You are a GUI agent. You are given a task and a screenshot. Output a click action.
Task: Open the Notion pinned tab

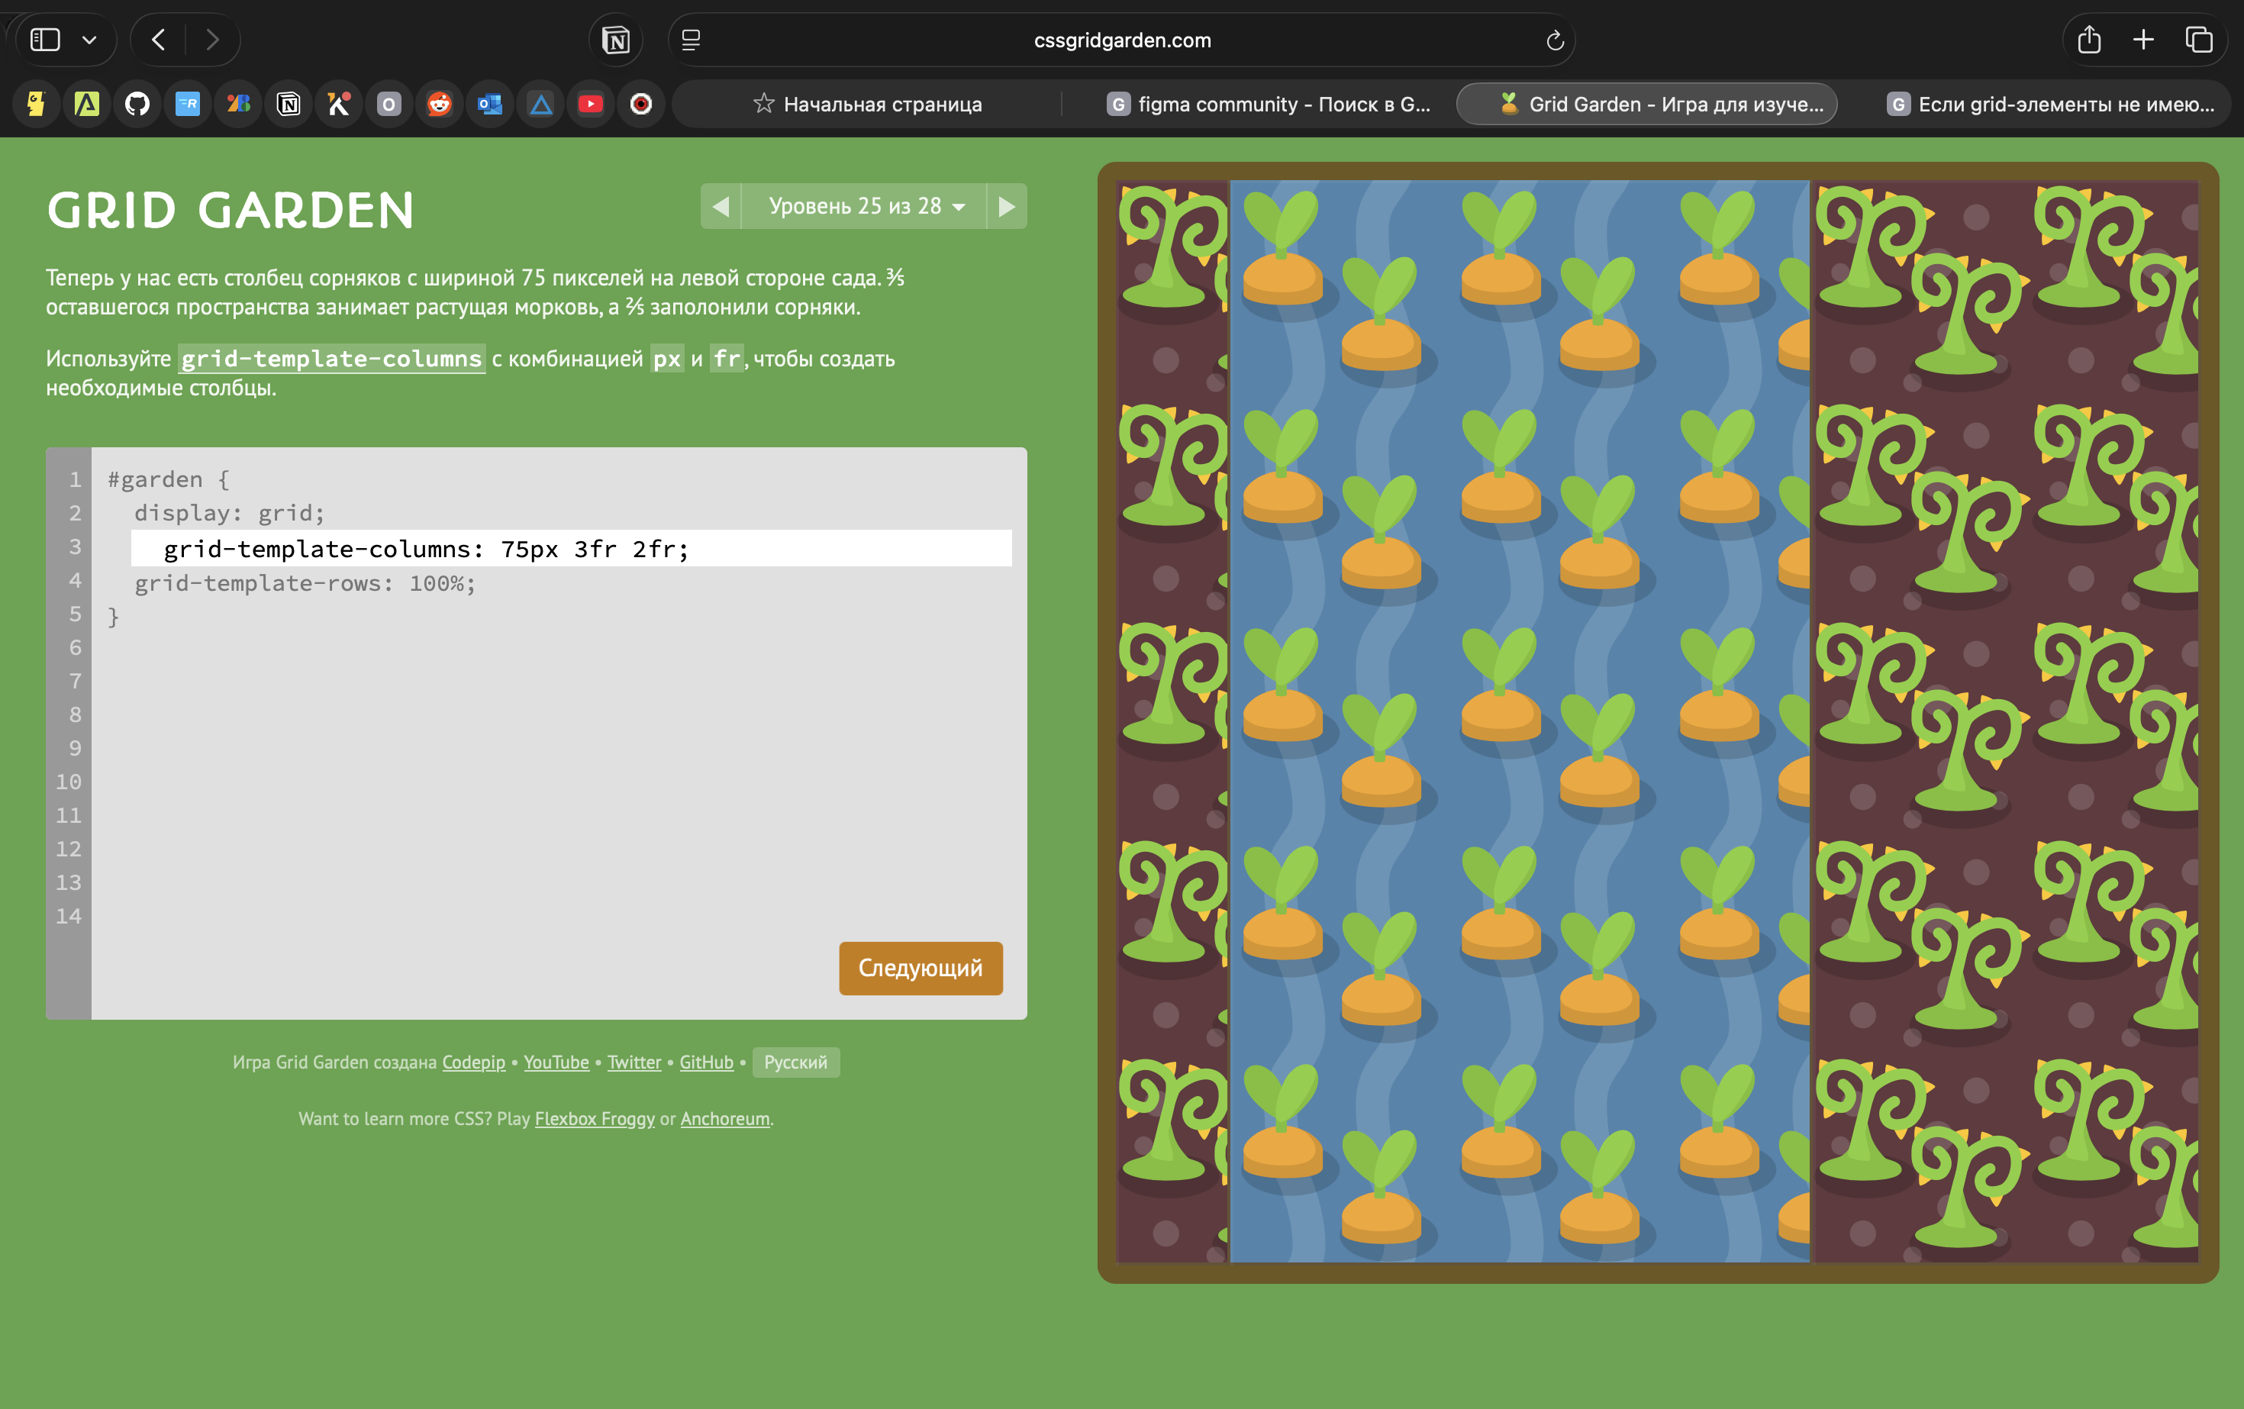[289, 105]
